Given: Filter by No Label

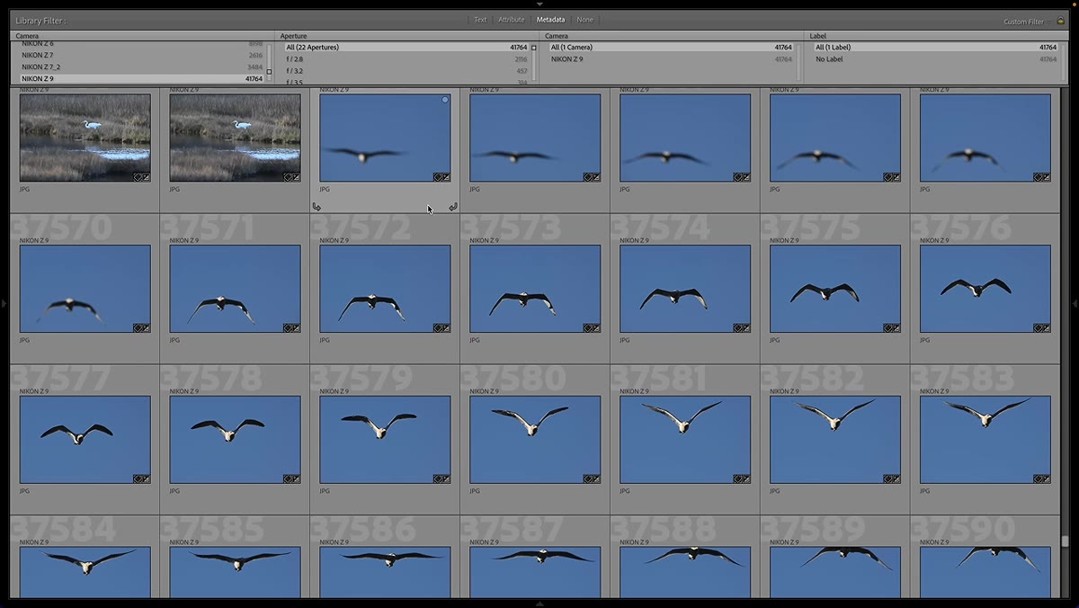Looking at the screenshot, I should pyautogui.click(x=935, y=58).
